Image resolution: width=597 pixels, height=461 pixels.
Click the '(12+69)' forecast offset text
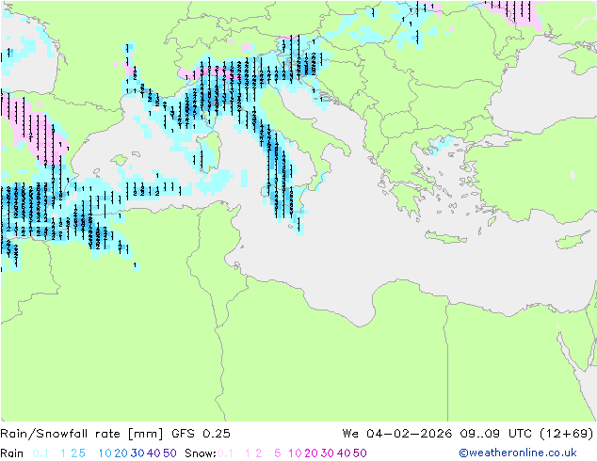tap(567, 433)
